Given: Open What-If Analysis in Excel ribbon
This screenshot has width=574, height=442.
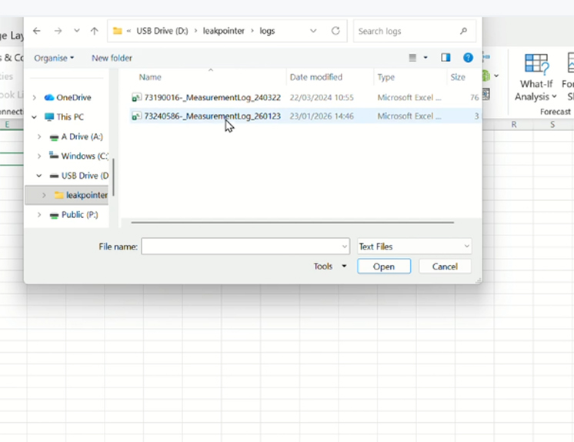Looking at the screenshot, I should pos(536,78).
